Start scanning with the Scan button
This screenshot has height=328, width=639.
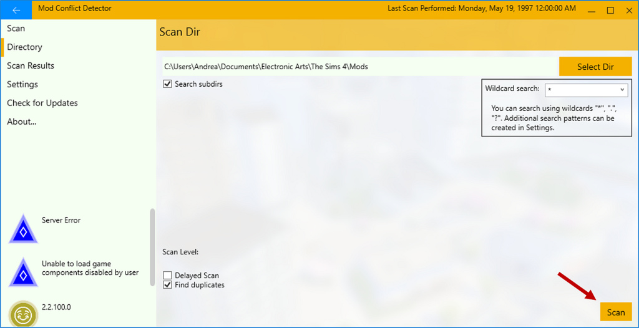[615, 312]
